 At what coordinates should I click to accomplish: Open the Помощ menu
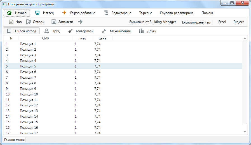tap(207, 13)
